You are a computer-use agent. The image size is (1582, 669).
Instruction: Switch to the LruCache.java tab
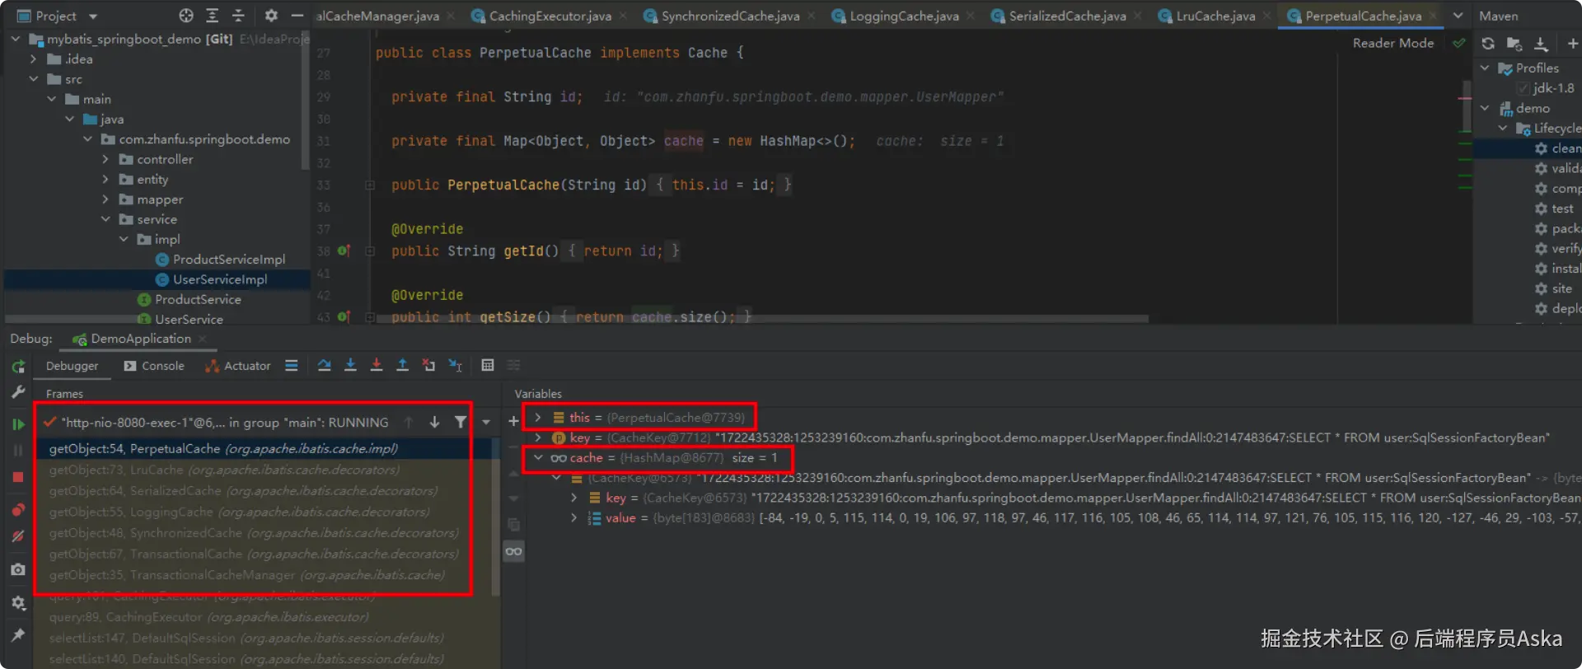[1215, 16]
